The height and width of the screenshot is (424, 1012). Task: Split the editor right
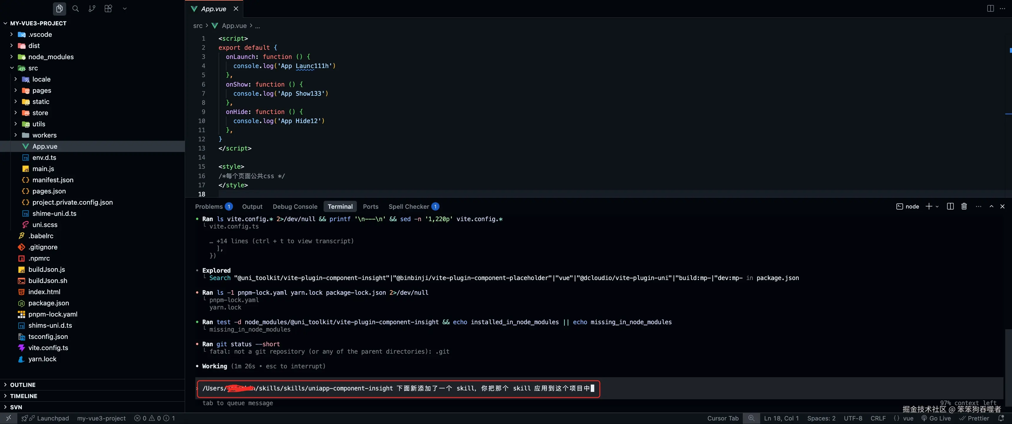pyautogui.click(x=990, y=9)
